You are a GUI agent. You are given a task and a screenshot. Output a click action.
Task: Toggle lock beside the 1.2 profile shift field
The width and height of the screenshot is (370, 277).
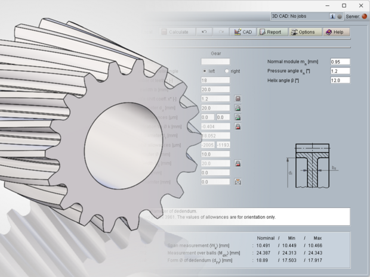click(237, 99)
